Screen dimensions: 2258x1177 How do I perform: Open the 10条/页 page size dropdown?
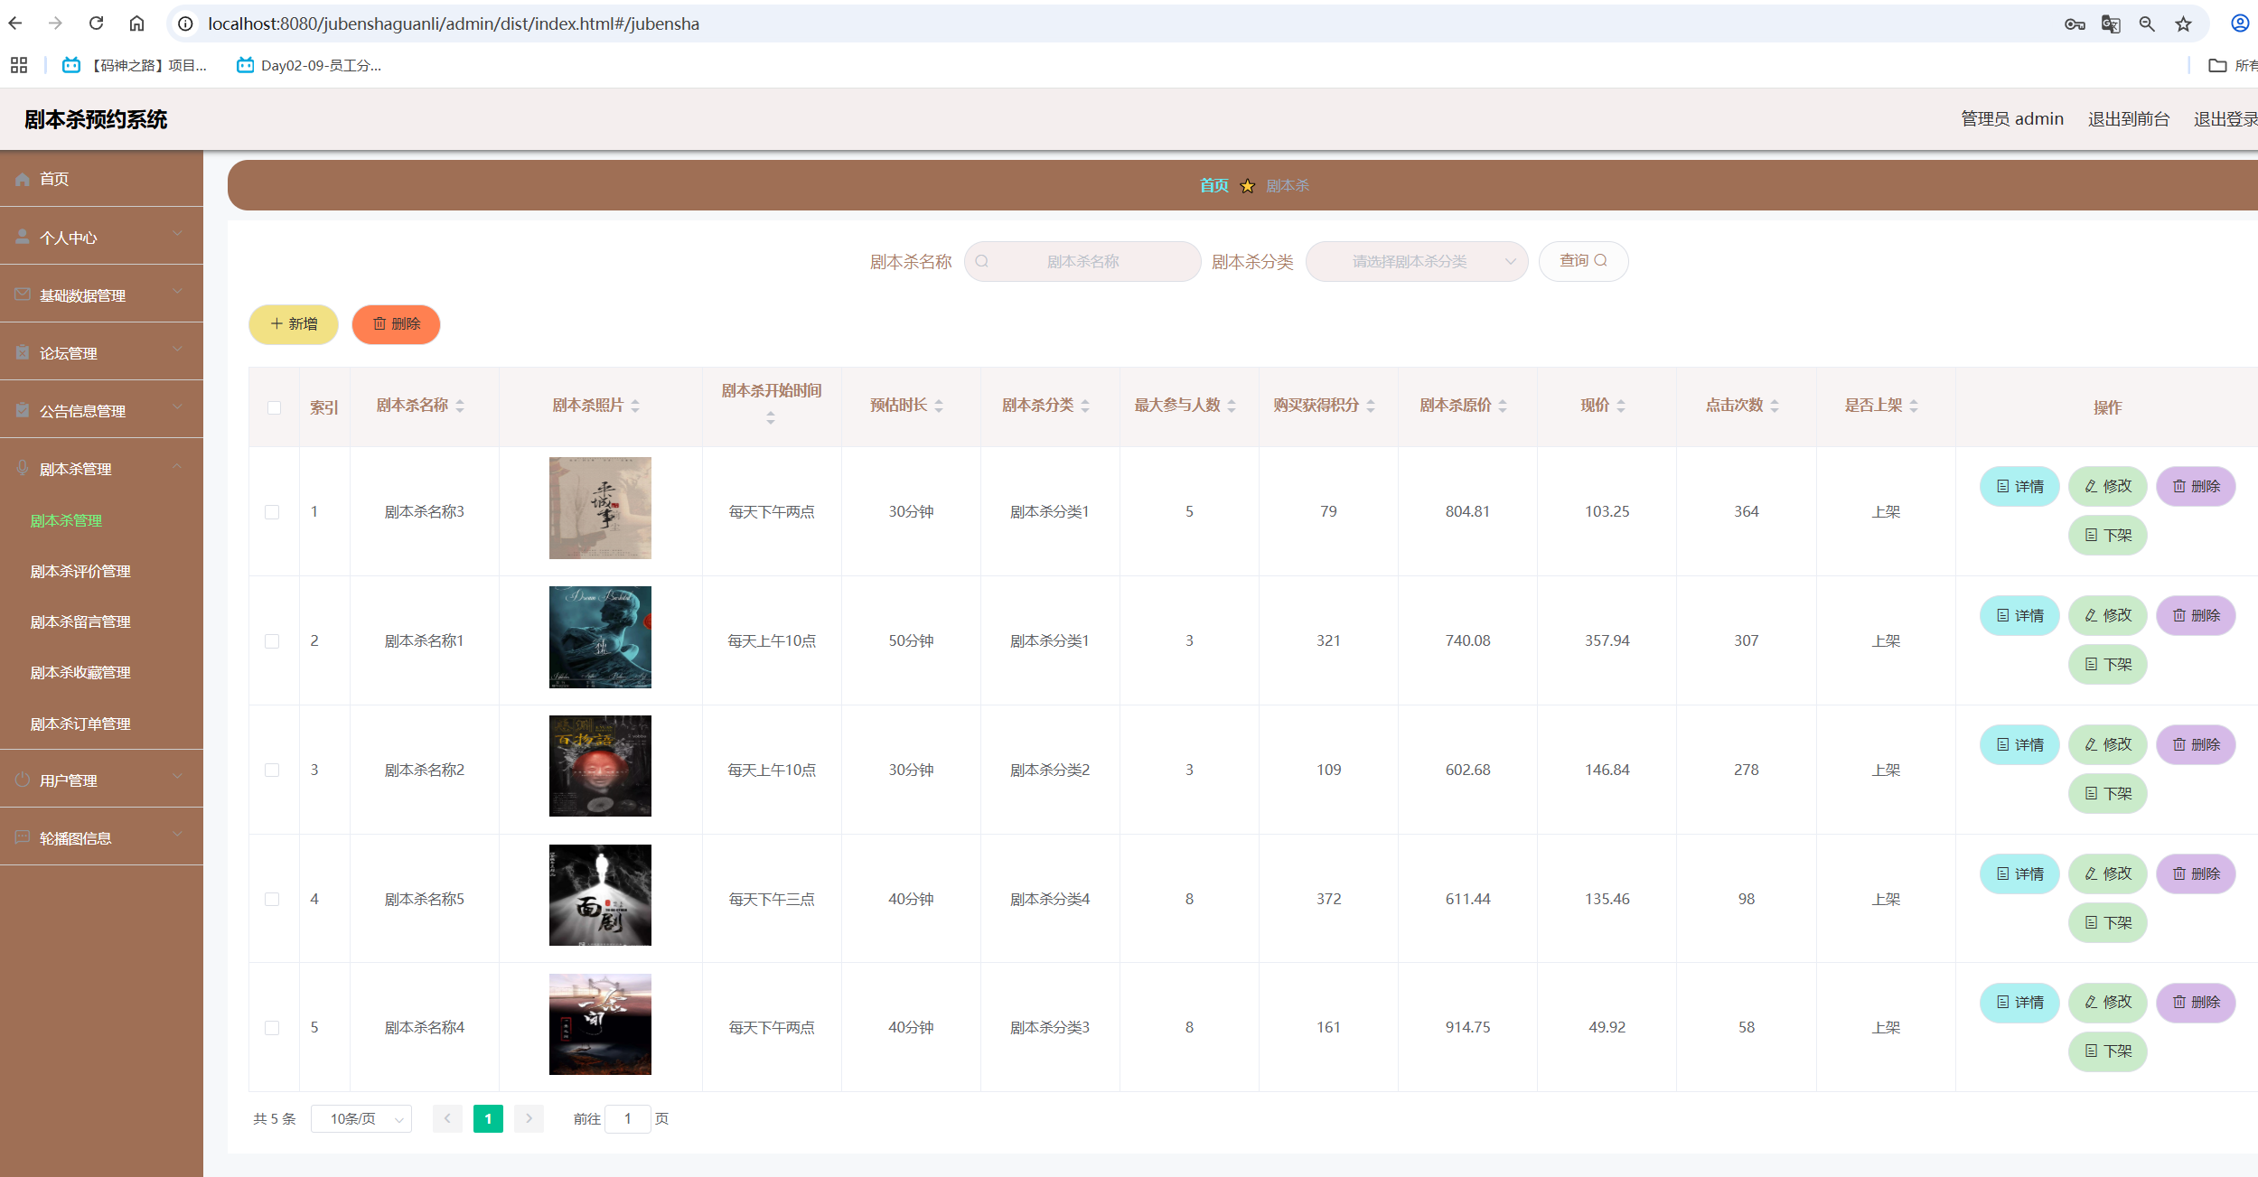(x=361, y=1118)
